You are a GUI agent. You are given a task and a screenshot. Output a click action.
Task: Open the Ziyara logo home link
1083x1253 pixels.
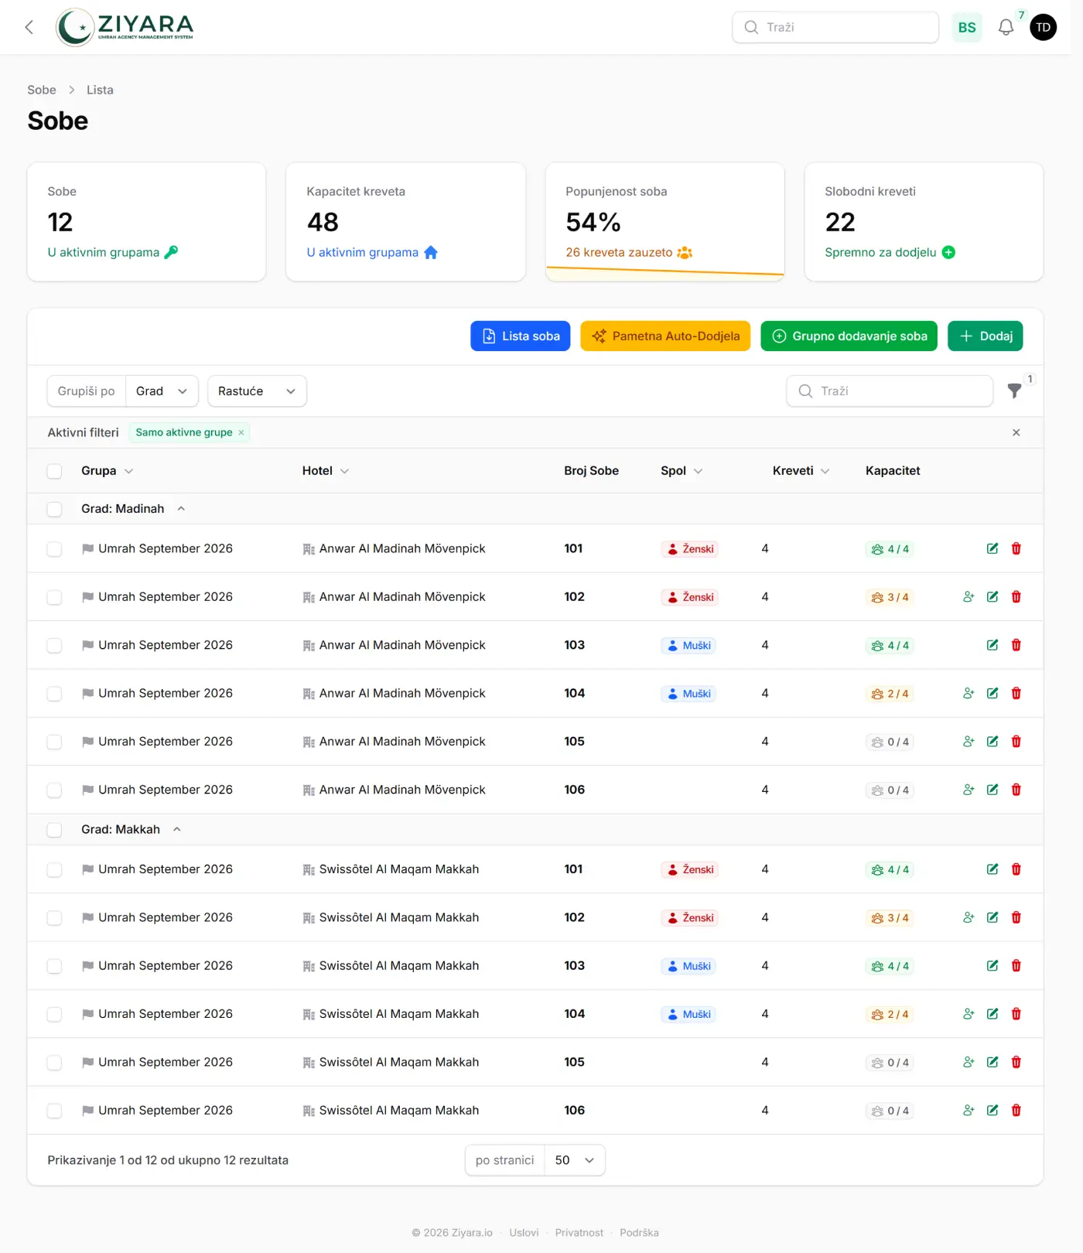(x=125, y=27)
